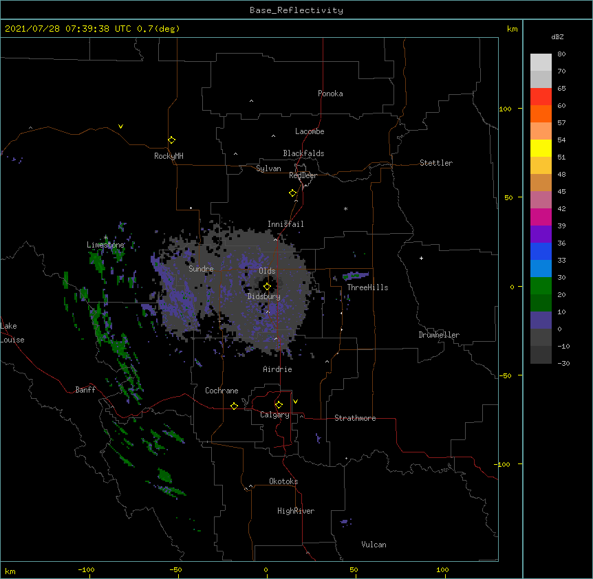Click the Lacombe city label
The width and height of the screenshot is (593, 579).
pyautogui.click(x=310, y=131)
